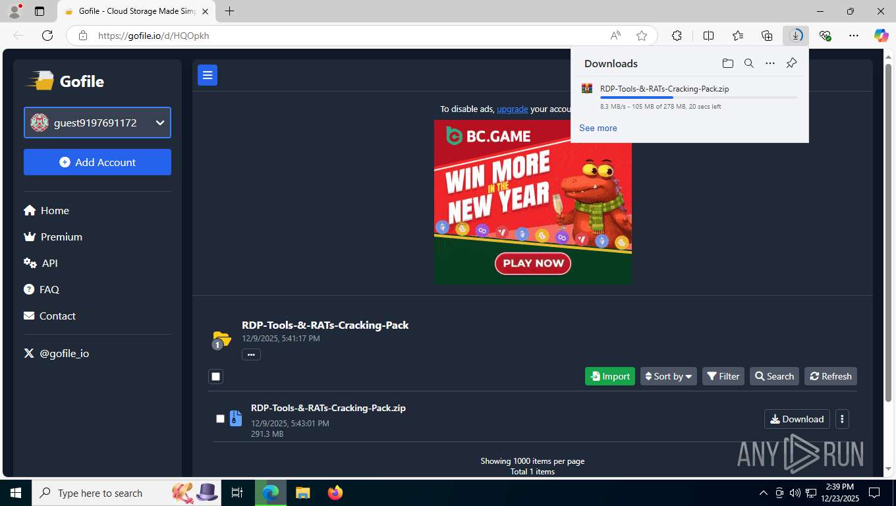Check the RDP-Tools-&-RATs-Cracking-Pack.zip checkbox

[x=220, y=418]
